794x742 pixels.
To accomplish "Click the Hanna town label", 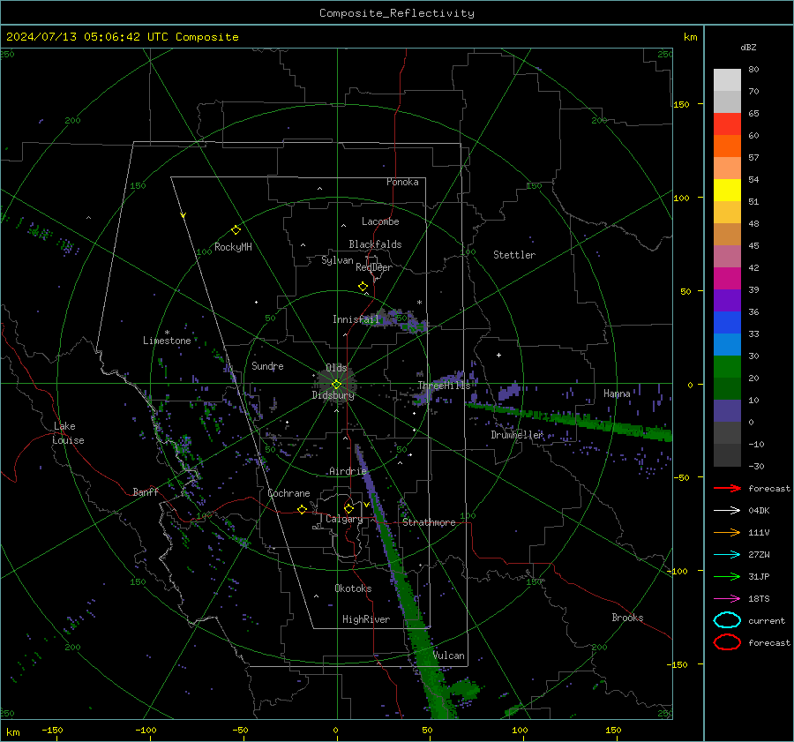I will 617,393.
